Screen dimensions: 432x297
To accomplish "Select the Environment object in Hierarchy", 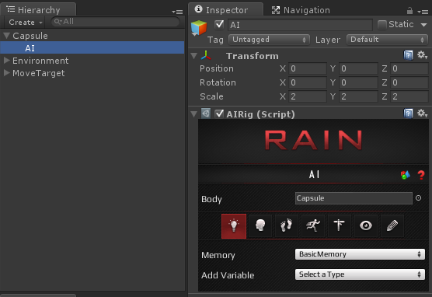I will 92,61.
